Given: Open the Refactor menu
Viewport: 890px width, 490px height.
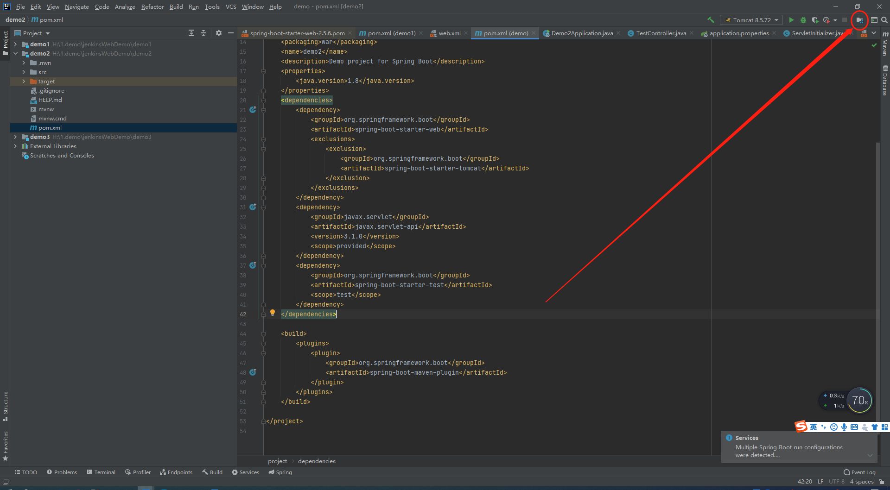Looking at the screenshot, I should (153, 6).
